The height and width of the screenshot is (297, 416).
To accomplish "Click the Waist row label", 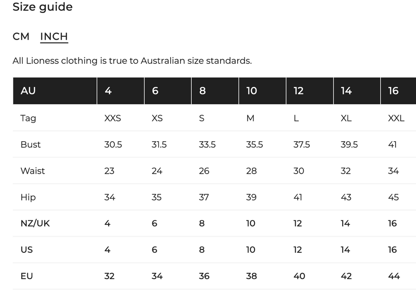I will pyautogui.click(x=32, y=171).
